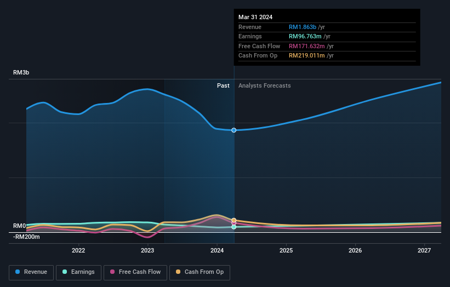Click the RM1.863b revenue value

[303, 27]
